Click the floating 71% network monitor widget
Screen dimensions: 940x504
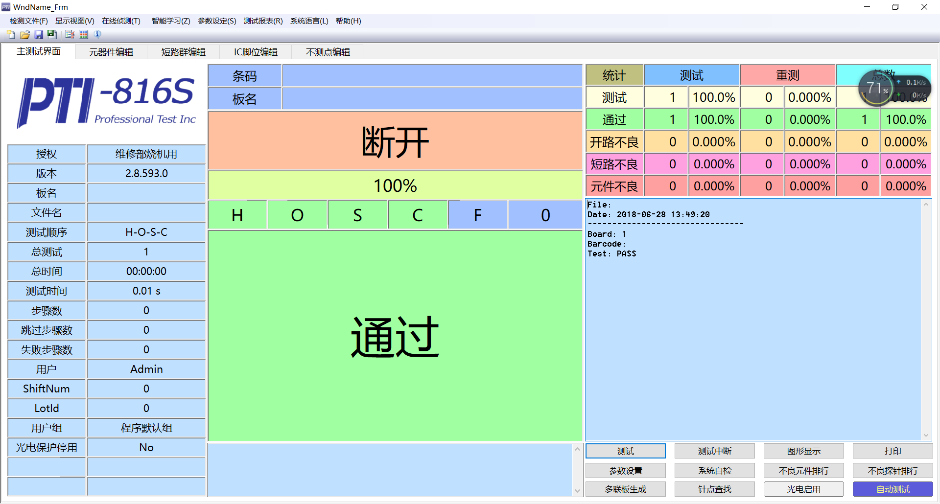point(894,89)
